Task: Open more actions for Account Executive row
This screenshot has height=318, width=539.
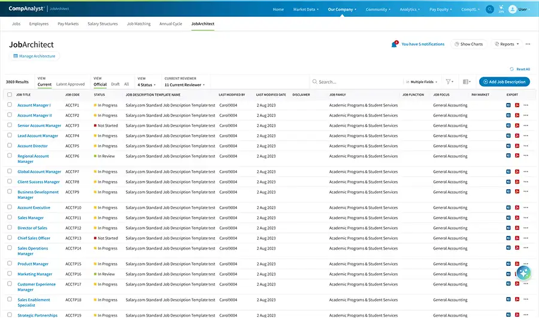Action: click(x=526, y=208)
